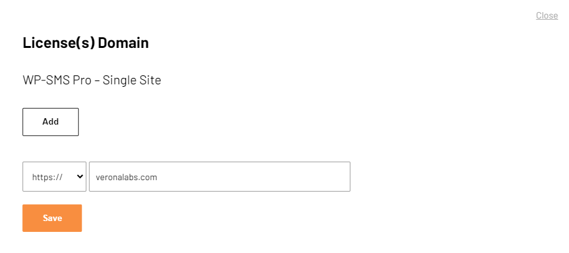Image resolution: width=569 pixels, height=253 pixels.
Task: Click the empty area of the domain field
Action: pyautogui.click(x=254, y=176)
